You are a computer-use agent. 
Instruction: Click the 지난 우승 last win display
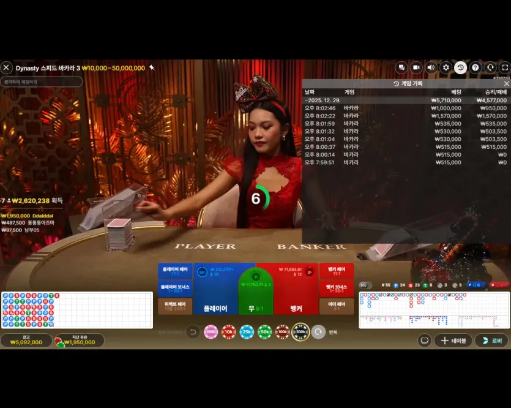pyautogui.click(x=79, y=341)
